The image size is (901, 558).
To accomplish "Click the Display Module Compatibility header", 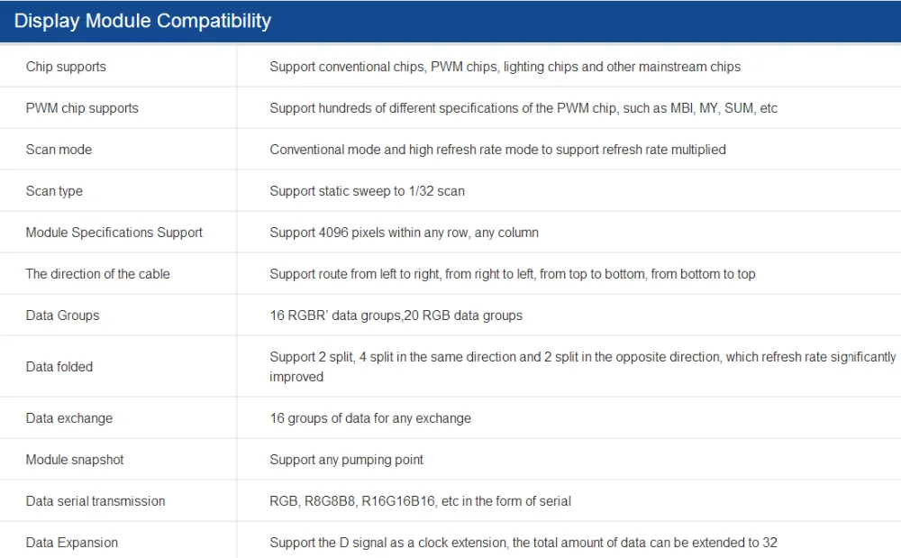I will (142, 22).
